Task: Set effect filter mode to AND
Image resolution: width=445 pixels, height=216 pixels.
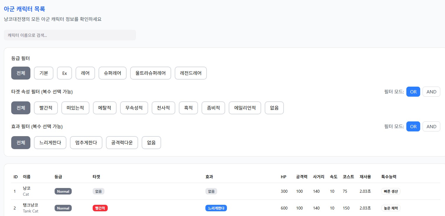Action: pyautogui.click(x=431, y=126)
